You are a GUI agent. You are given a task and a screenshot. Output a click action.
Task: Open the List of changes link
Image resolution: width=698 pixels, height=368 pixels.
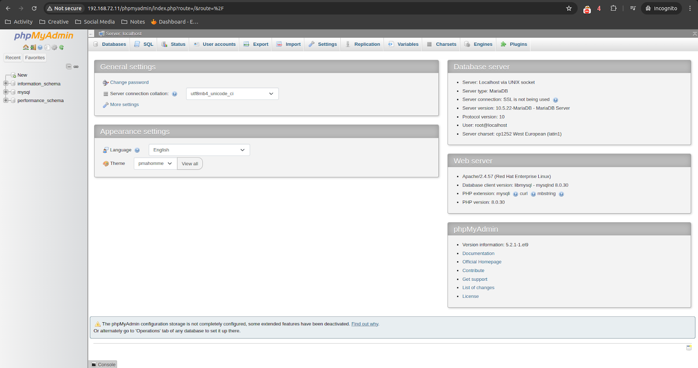click(478, 288)
